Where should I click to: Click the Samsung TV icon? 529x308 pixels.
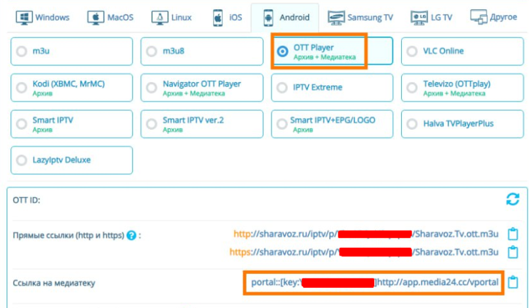click(x=336, y=18)
